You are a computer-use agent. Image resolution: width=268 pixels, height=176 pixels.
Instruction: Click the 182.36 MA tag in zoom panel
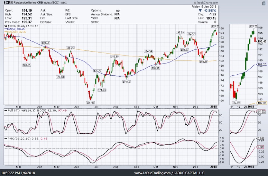(x=262, y=103)
